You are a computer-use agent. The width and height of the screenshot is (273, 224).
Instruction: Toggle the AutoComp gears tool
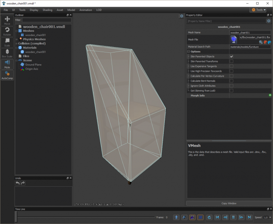[x=7, y=75]
